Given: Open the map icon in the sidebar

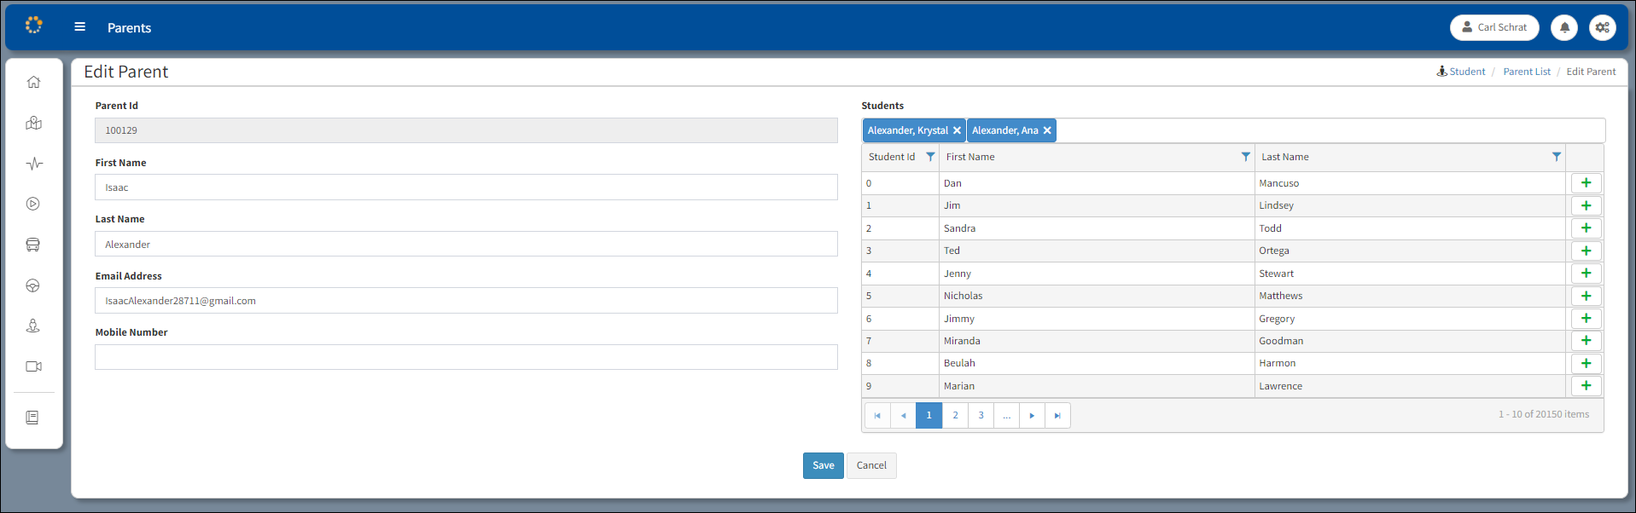Looking at the screenshot, I should (x=33, y=123).
